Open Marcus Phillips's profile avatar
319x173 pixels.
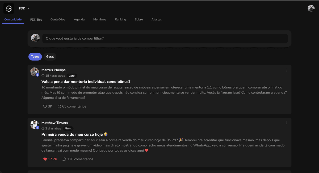click(x=35, y=72)
